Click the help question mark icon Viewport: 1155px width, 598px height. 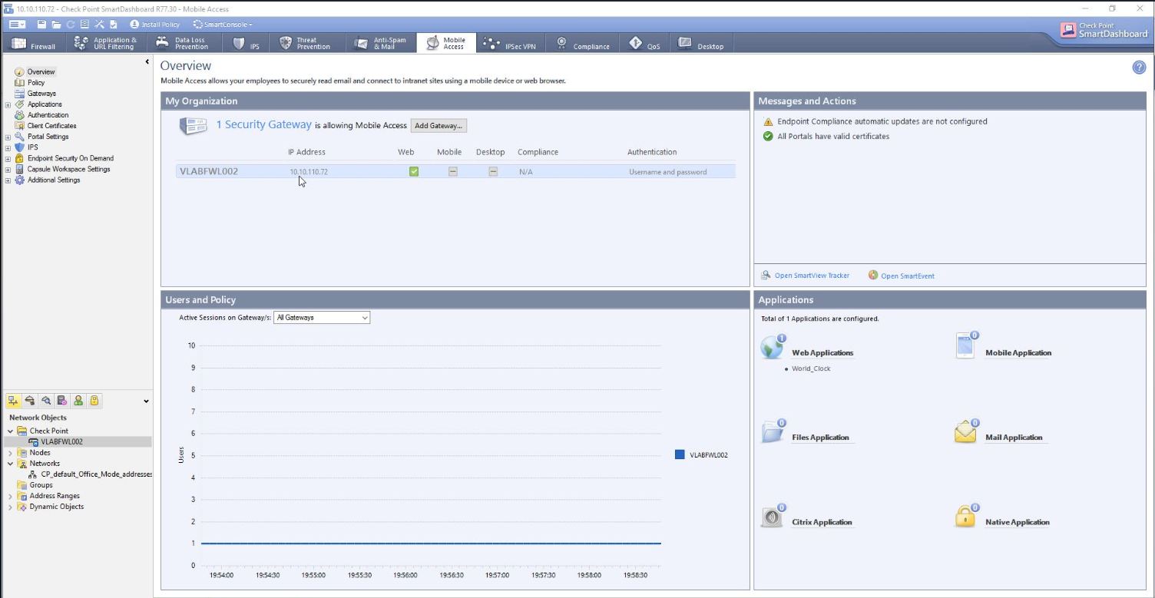tap(1139, 68)
